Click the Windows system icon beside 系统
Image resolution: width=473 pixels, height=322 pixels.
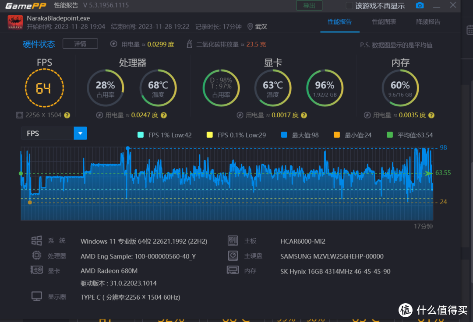click(x=36, y=240)
